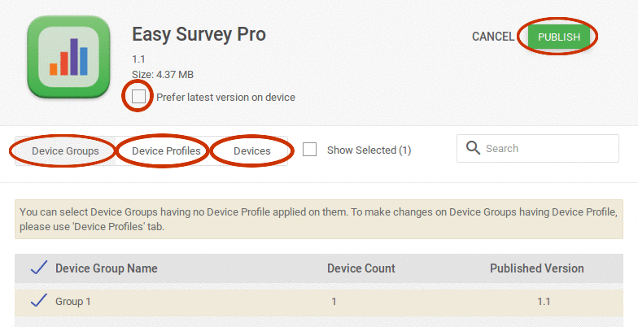638x327 pixels.
Task: Switch to the Device Groups tab
Action: click(65, 151)
